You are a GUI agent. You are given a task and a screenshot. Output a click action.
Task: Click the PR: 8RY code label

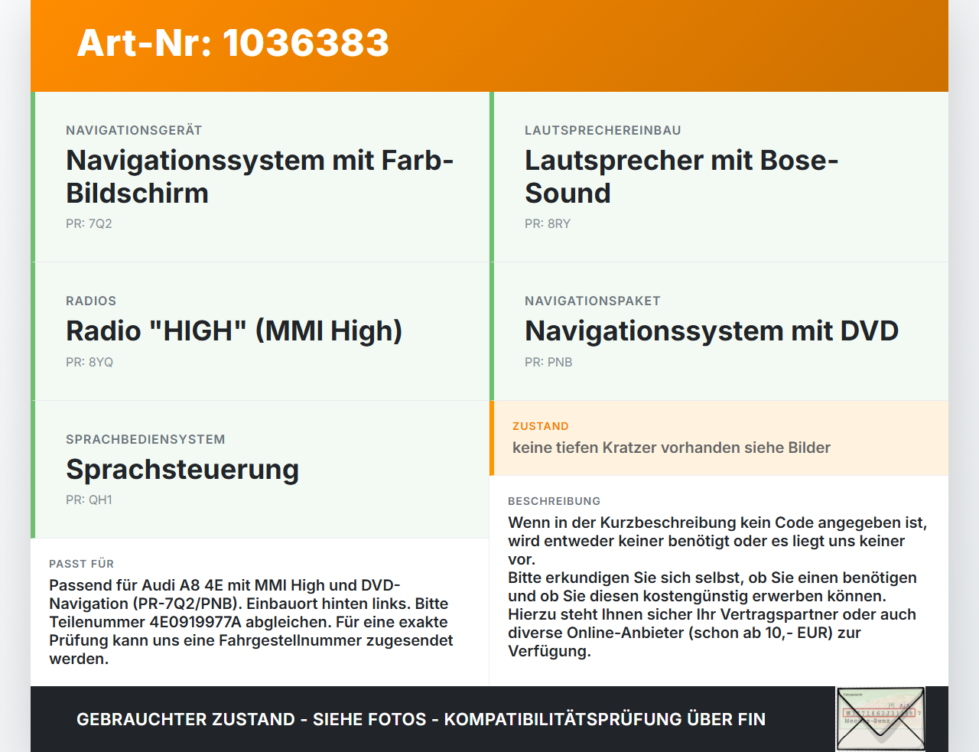(x=548, y=223)
